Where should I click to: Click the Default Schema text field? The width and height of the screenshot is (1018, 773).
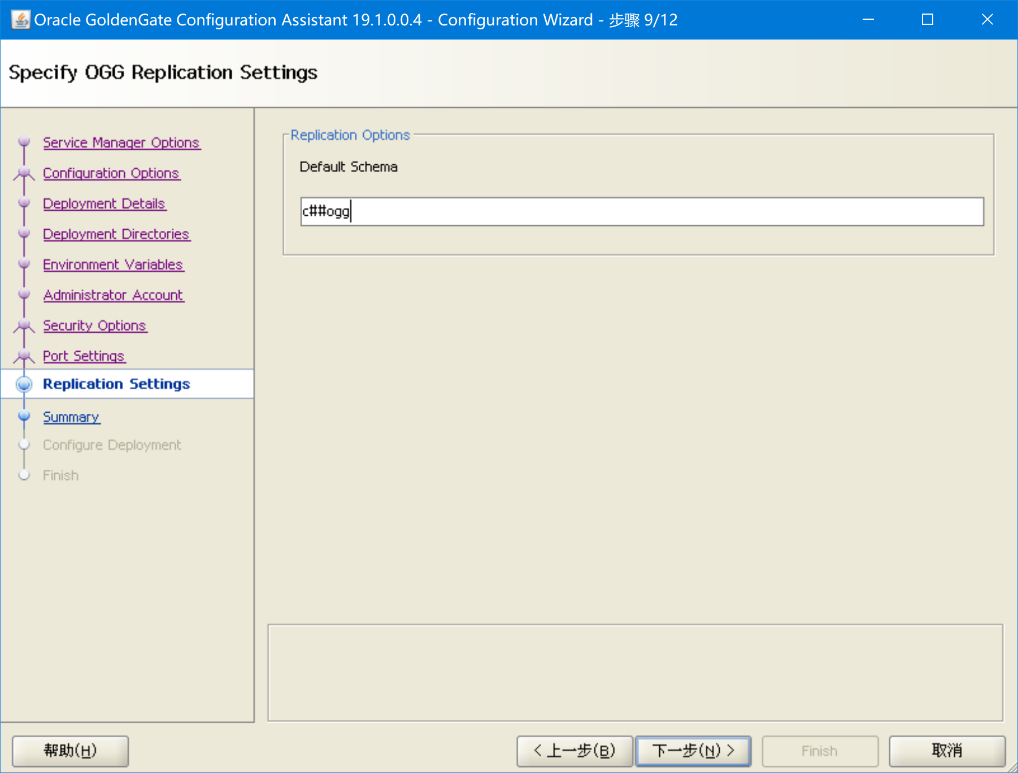point(642,212)
